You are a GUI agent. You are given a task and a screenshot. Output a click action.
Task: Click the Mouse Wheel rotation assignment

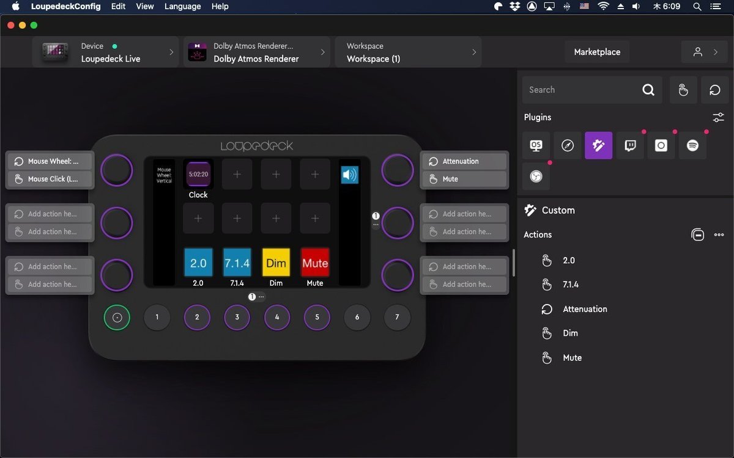pos(51,161)
